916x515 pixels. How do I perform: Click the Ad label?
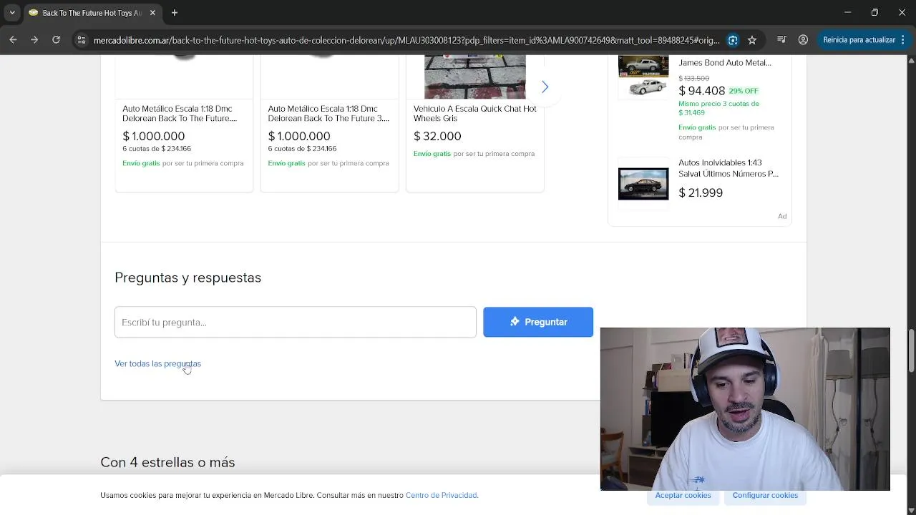click(x=782, y=216)
